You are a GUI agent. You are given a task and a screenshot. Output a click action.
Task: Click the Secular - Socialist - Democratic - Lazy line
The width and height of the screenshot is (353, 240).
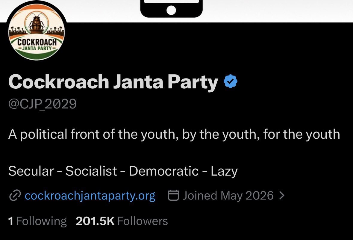[123, 171]
